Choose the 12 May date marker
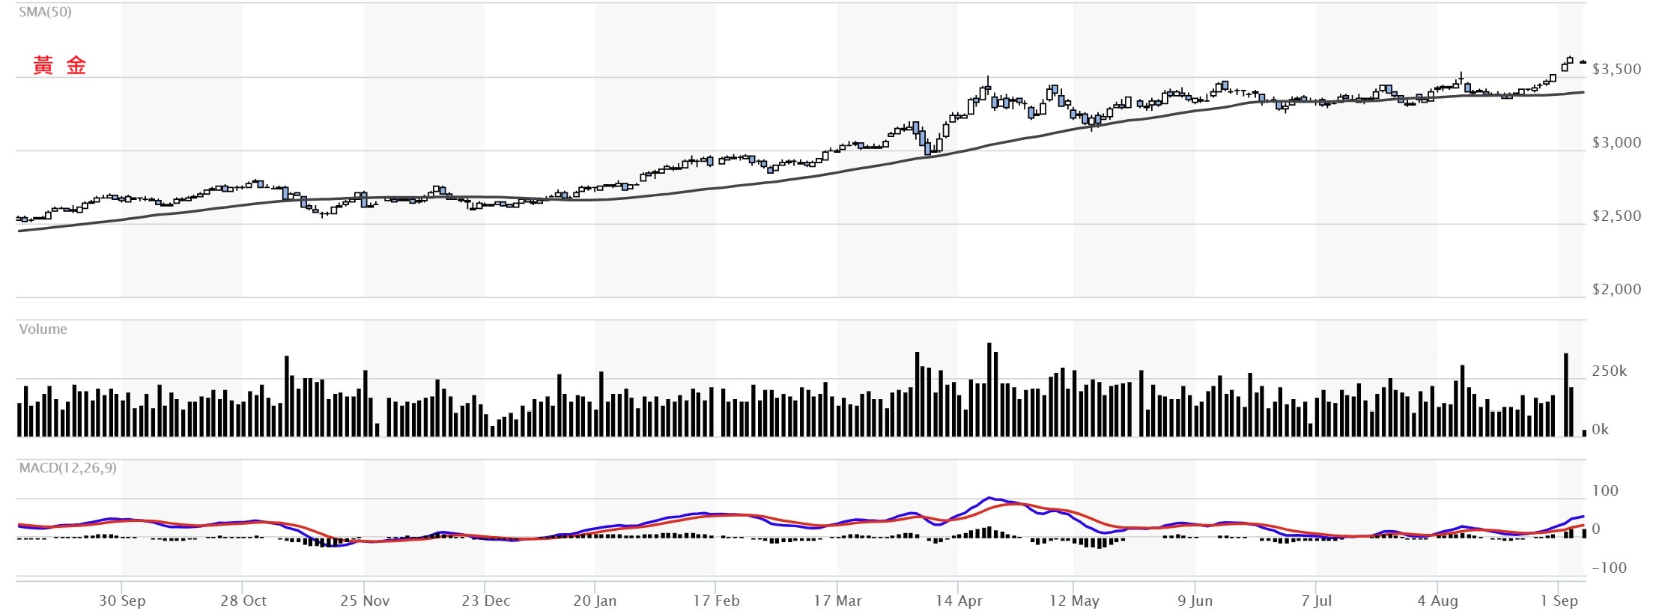Viewport: 1659px width, 614px height. click(1074, 601)
